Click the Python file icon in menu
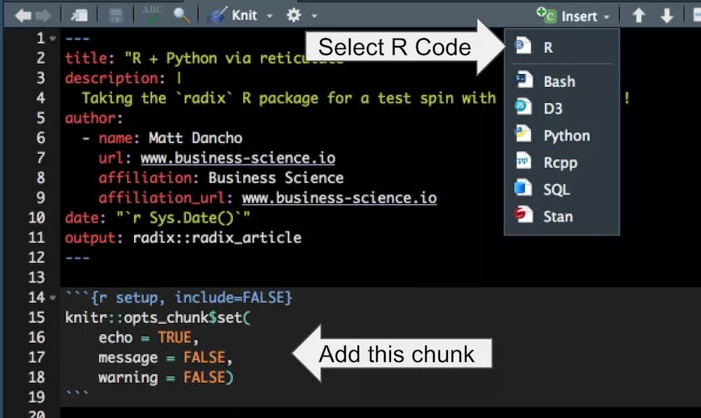 click(523, 134)
